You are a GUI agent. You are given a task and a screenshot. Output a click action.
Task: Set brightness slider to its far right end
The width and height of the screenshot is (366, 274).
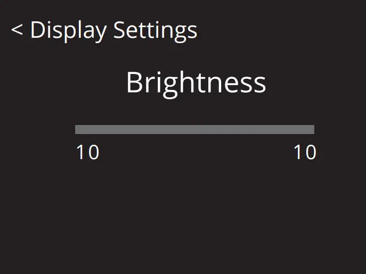pos(313,129)
